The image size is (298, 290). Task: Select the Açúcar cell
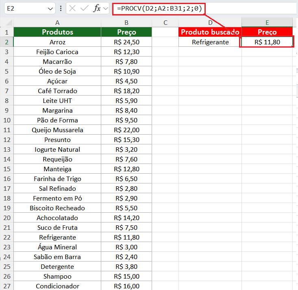(57, 81)
